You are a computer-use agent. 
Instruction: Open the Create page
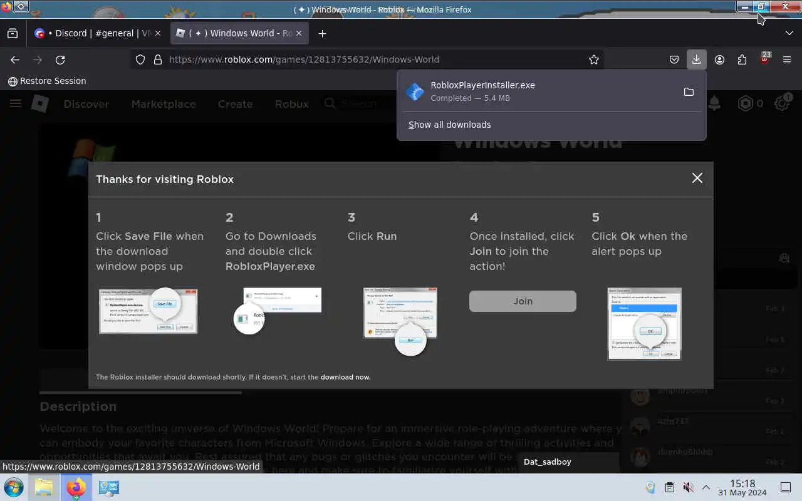click(x=235, y=104)
